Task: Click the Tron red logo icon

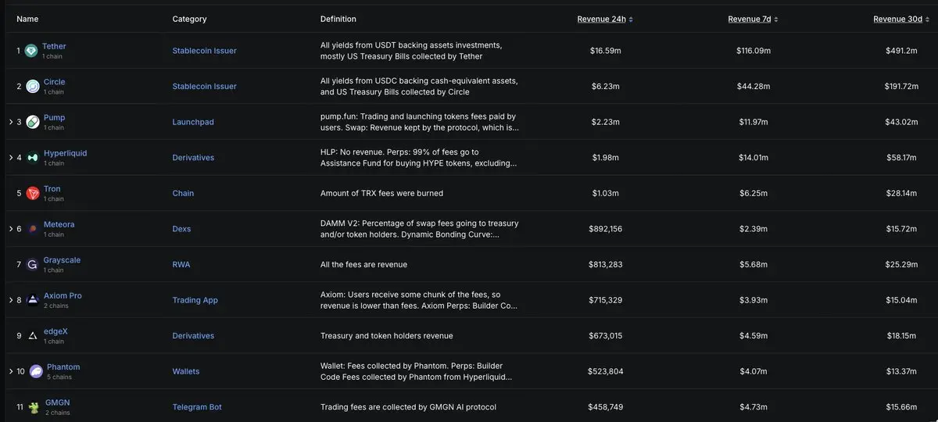Action: (33, 193)
